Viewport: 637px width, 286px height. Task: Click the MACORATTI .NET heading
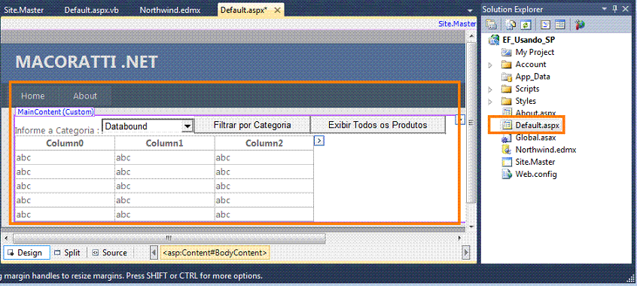pyautogui.click(x=87, y=62)
